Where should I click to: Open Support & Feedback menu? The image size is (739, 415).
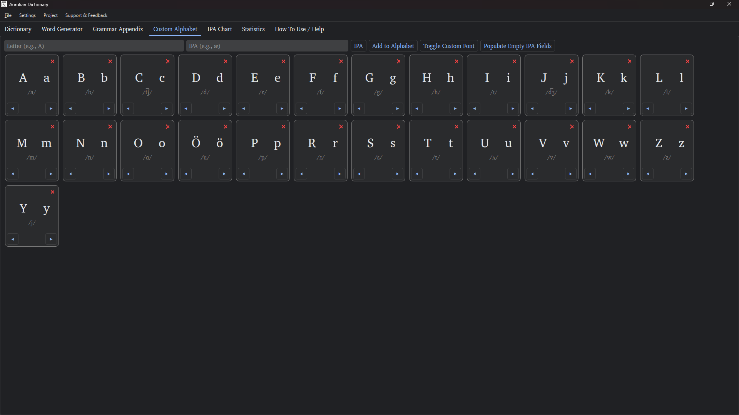[x=86, y=15]
